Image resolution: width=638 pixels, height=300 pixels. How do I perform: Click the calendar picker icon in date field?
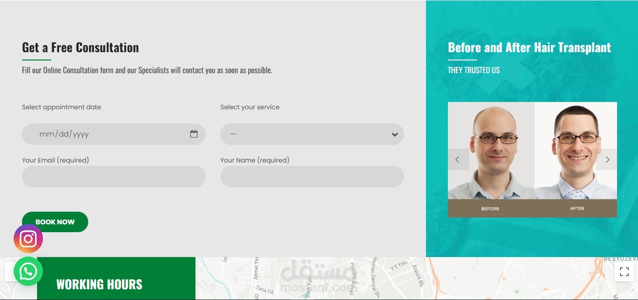[193, 134]
